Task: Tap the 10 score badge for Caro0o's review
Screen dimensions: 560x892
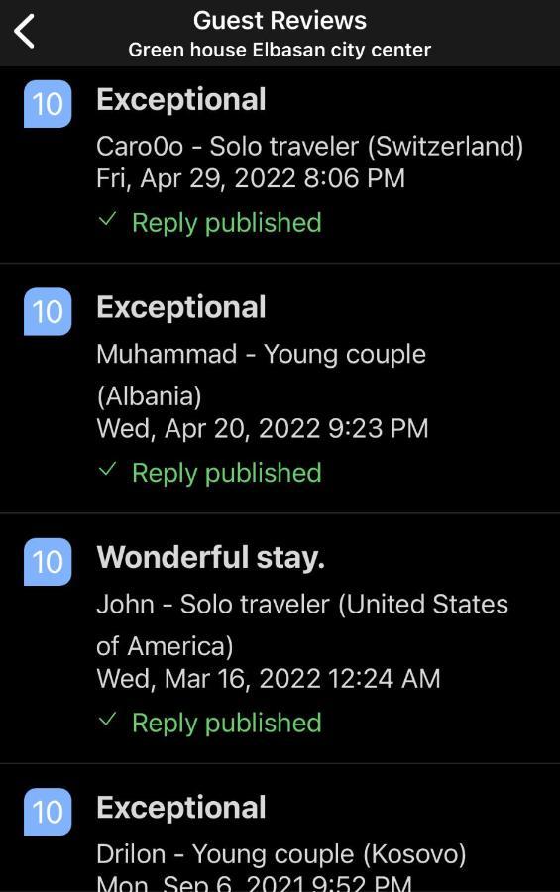Action: tap(48, 104)
